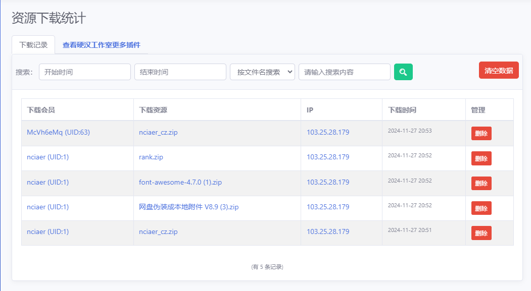Viewport: 531px width, 291px height.
Task: Click IP 103.25.28.179 in rank.zip row
Action: tap(328, 157)
